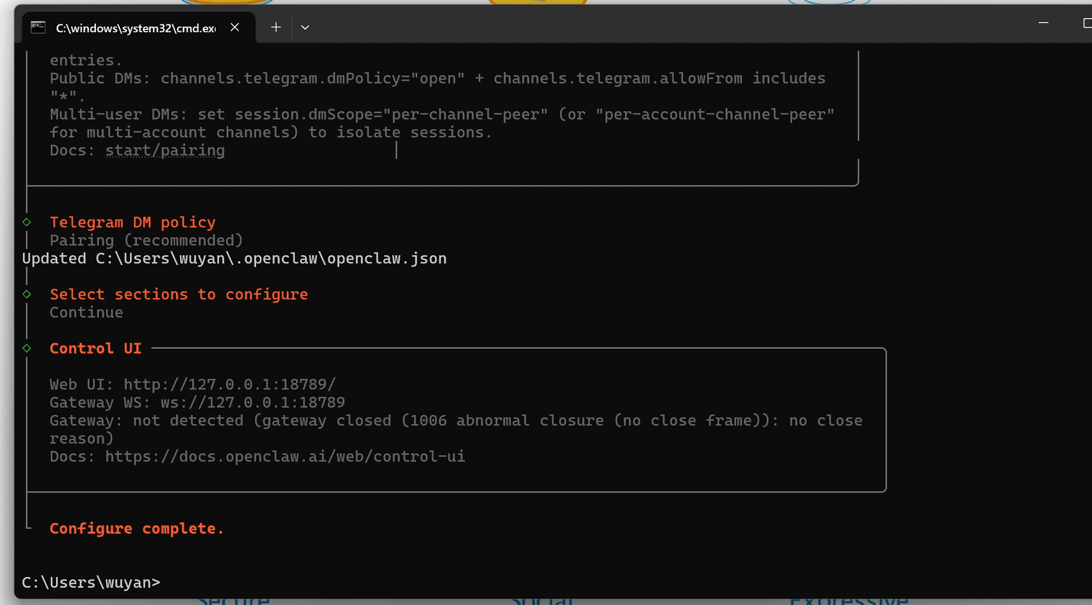The image size is (1092, 605).
Task: Close the cmd.exe terminal tab
Action: tap(235, 27)
